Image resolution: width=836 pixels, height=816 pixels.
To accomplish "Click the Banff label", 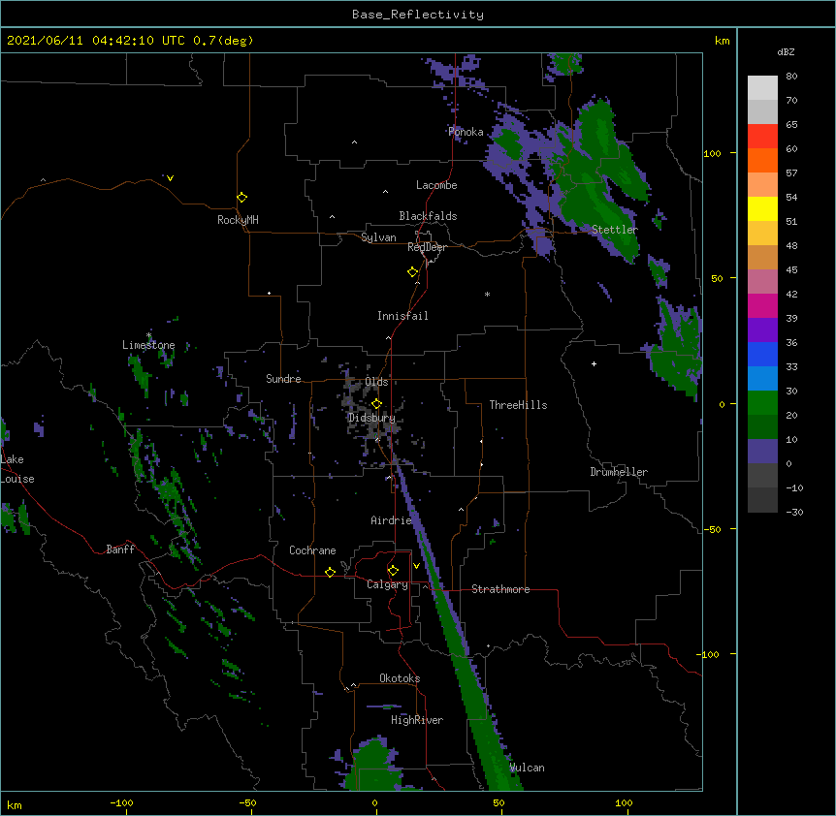I will click(x=120, y=549).
